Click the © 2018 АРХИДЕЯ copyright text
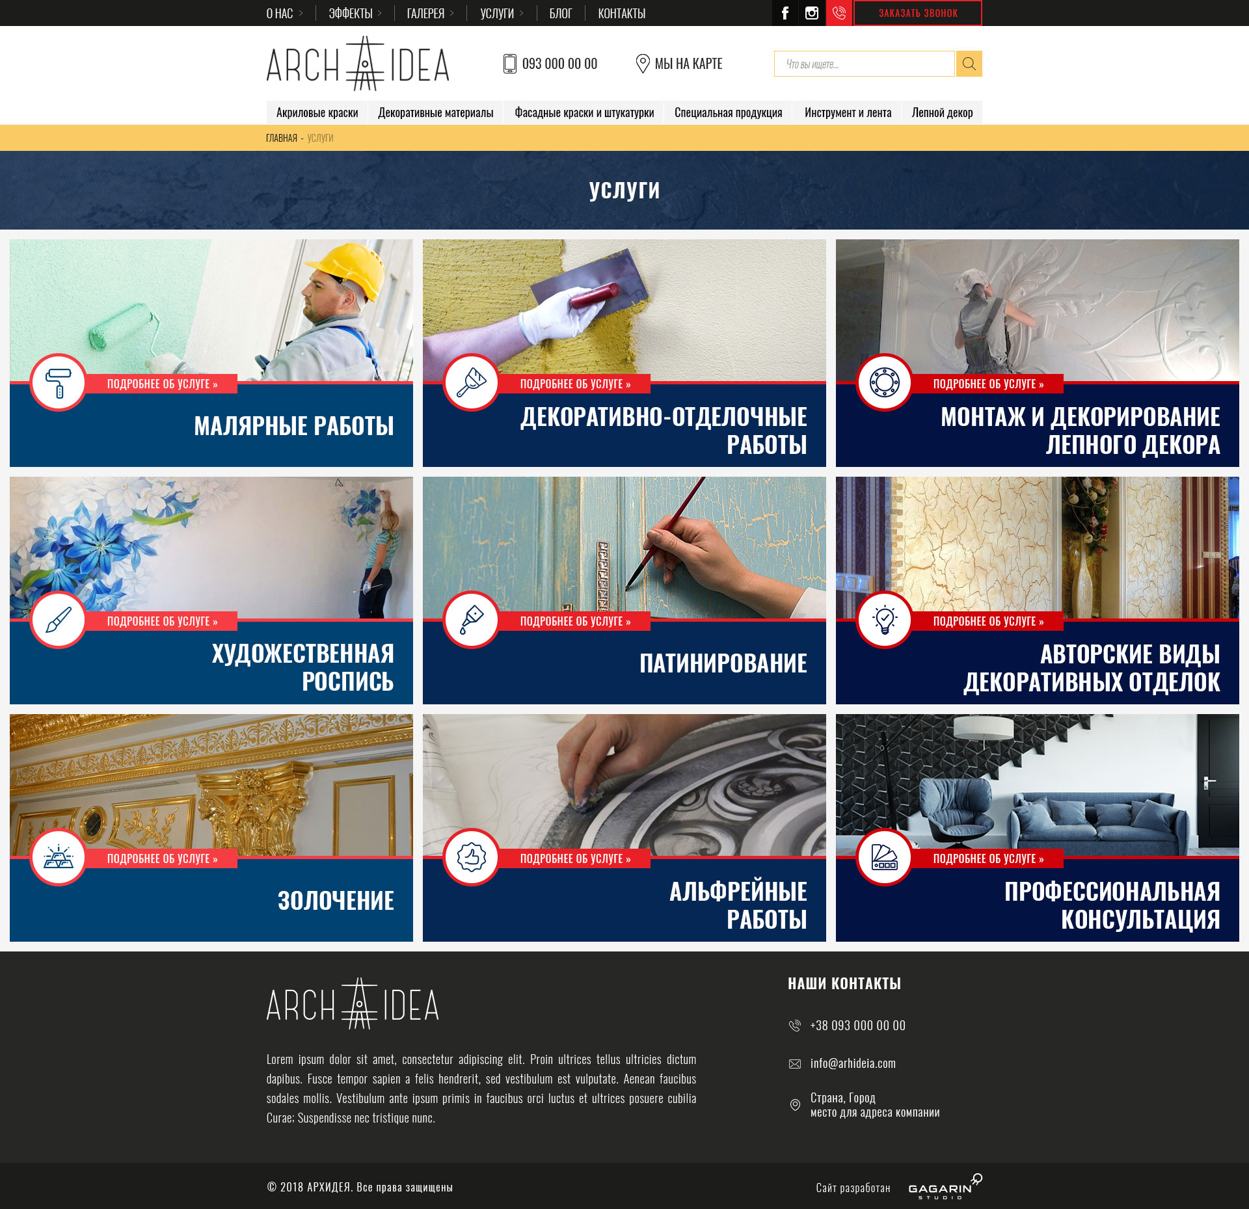This screenshot has width=1249, height=1209. 359,1187
